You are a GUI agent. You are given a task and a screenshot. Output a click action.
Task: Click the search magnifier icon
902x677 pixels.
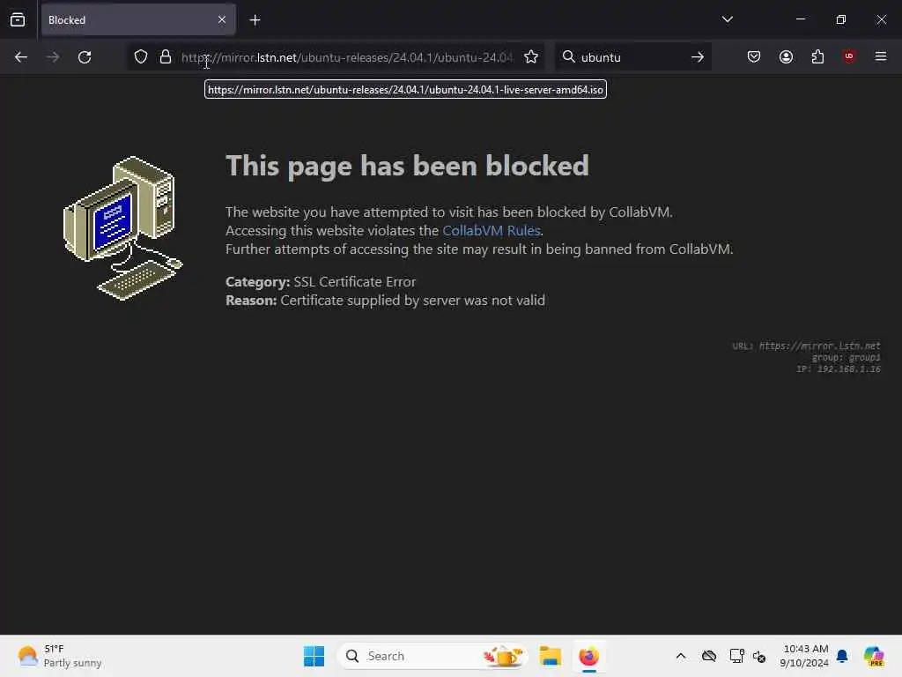point(568,56)
